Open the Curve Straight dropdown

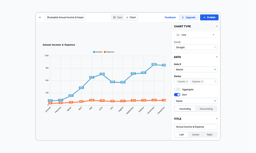coord(196,47)
